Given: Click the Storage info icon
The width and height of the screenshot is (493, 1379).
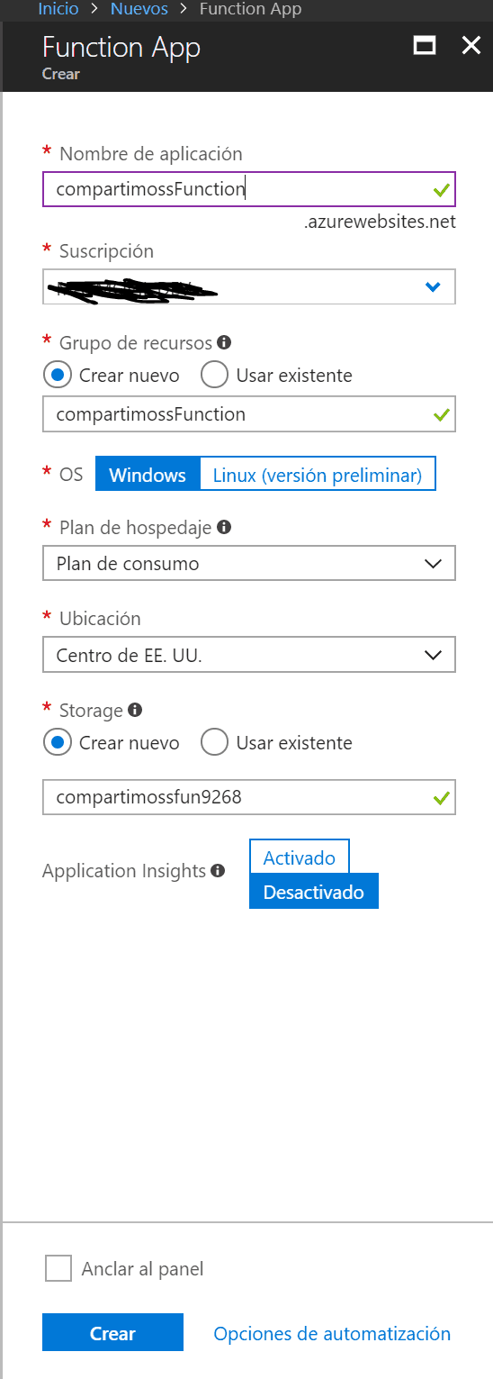Looking at the screenshot, I should click(135, 710).
